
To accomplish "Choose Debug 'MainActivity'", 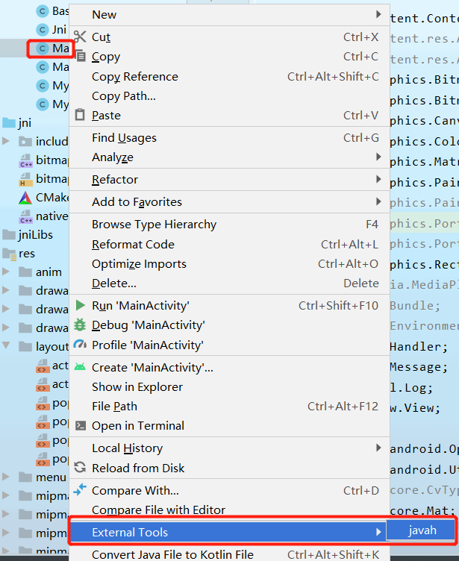I will coord(229,325).
